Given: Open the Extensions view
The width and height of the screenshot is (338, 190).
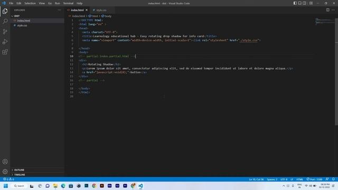Looking at the screenshot, I should [x=5, y=52].
